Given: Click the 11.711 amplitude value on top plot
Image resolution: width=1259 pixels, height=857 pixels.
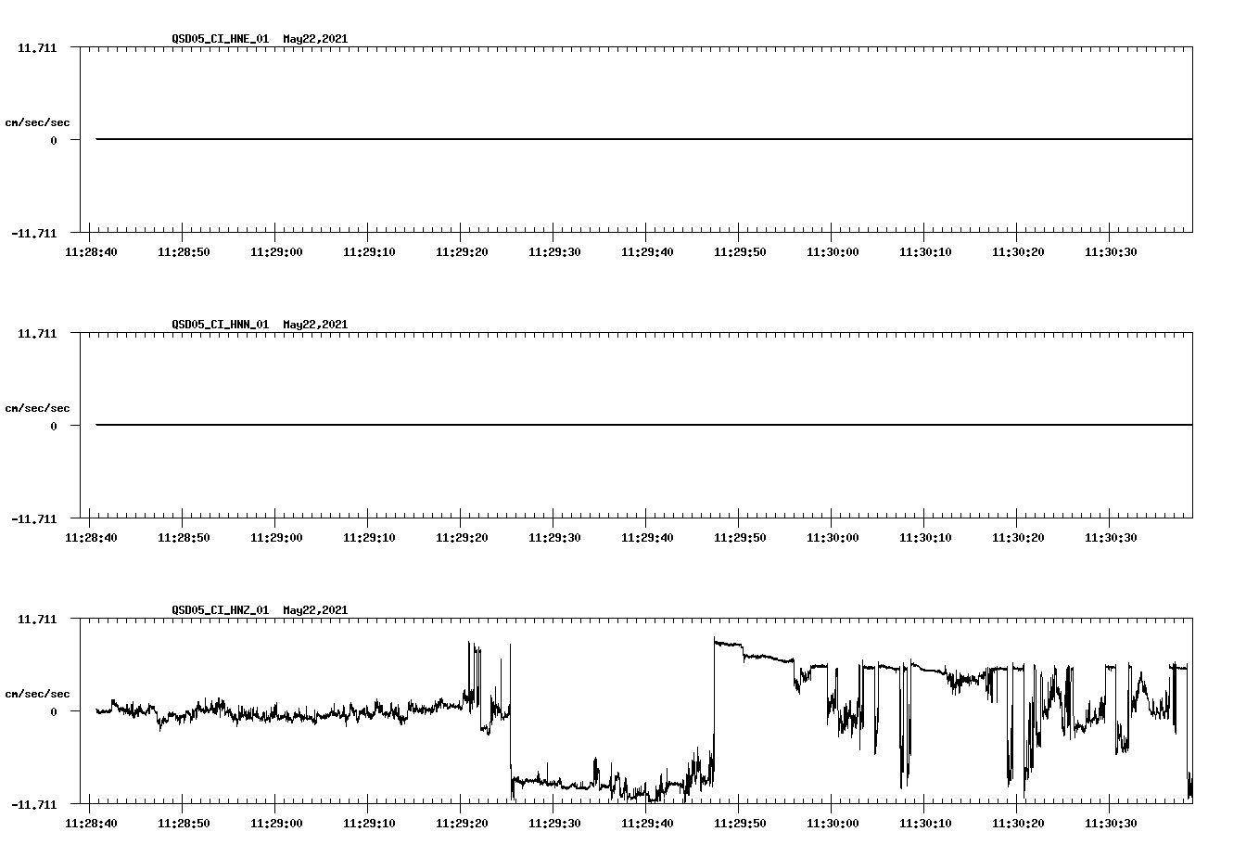Looking at the screenshot, I should pos(39,47).
